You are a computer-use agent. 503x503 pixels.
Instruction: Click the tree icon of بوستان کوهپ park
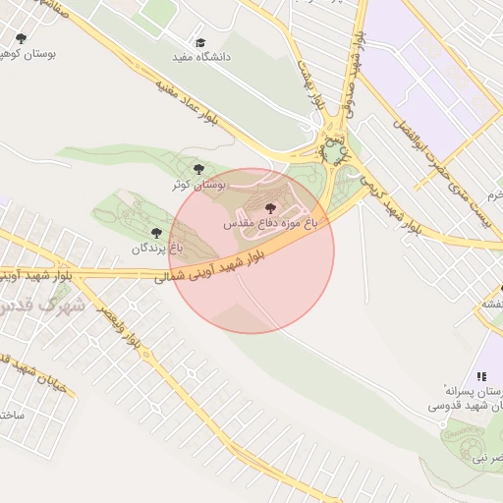pyautogui.click(x=21, y=38)
